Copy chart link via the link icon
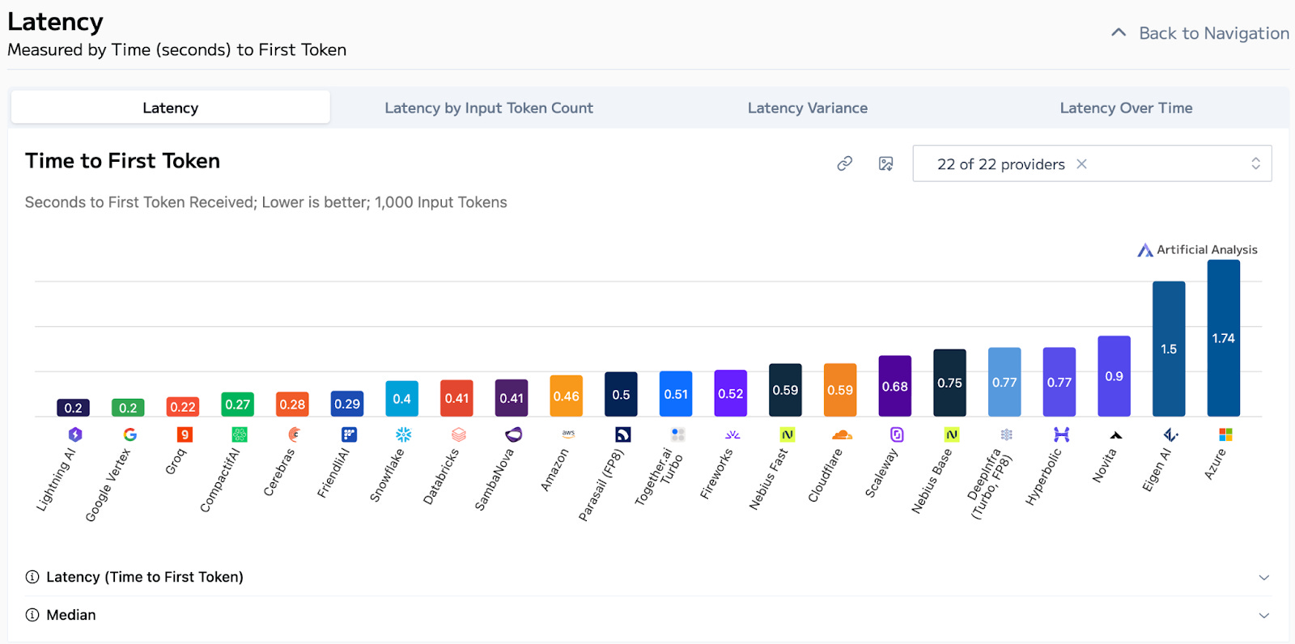The image size is (1295, 644). pyautogui.click(x=844, y=163)
